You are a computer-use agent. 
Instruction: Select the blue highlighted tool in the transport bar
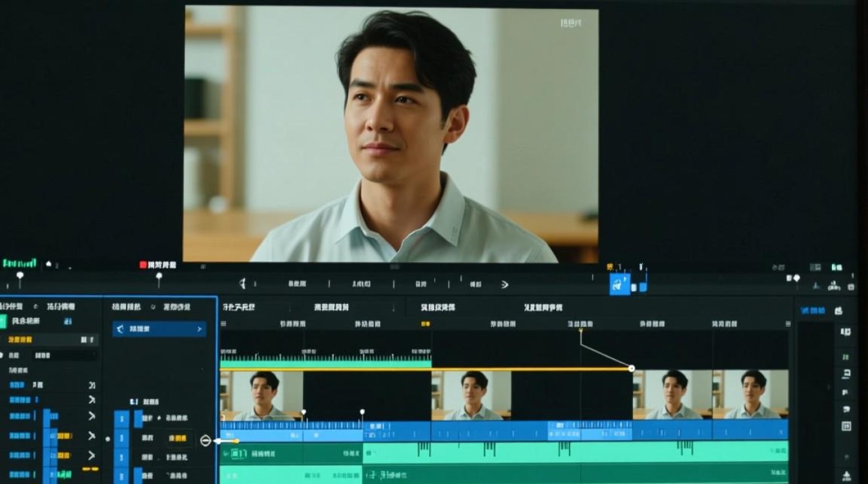tap(619, 284)
